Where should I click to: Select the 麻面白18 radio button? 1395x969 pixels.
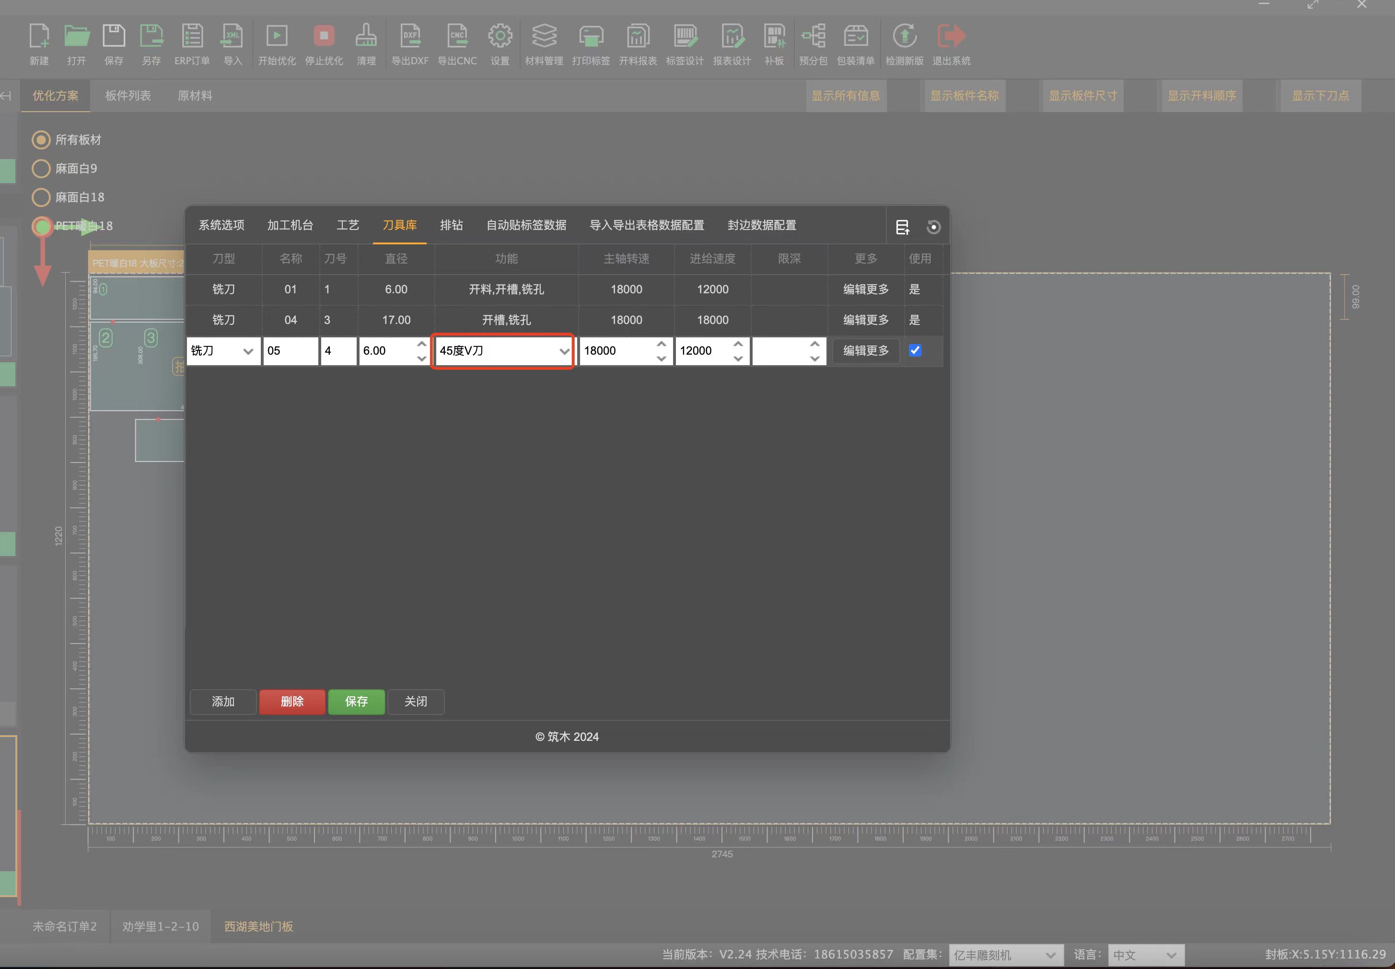coord(41,197)
